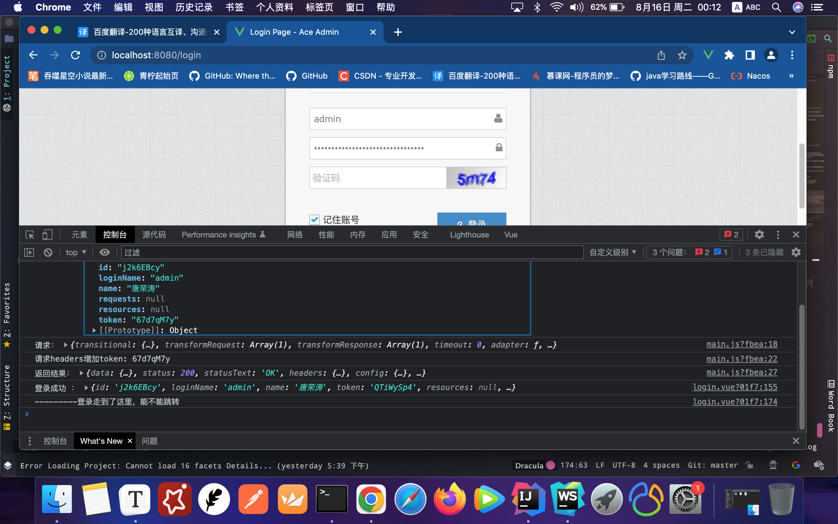Open DevTools settings gear icon

point(759,234)
